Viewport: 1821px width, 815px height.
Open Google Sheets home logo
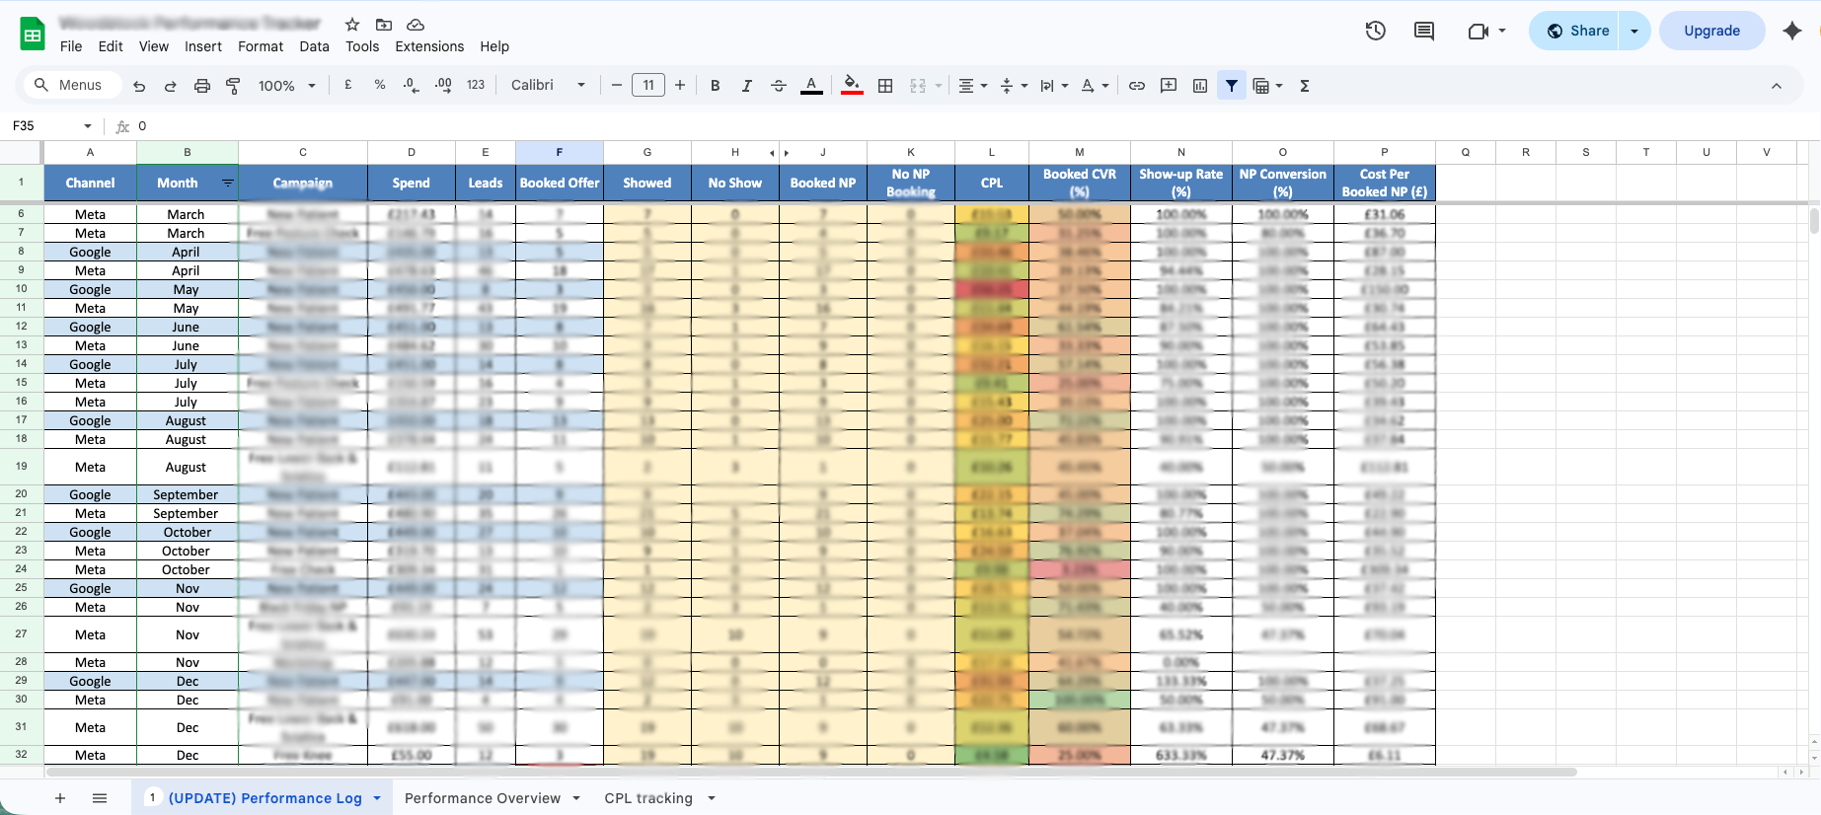[x=33, y=35]
